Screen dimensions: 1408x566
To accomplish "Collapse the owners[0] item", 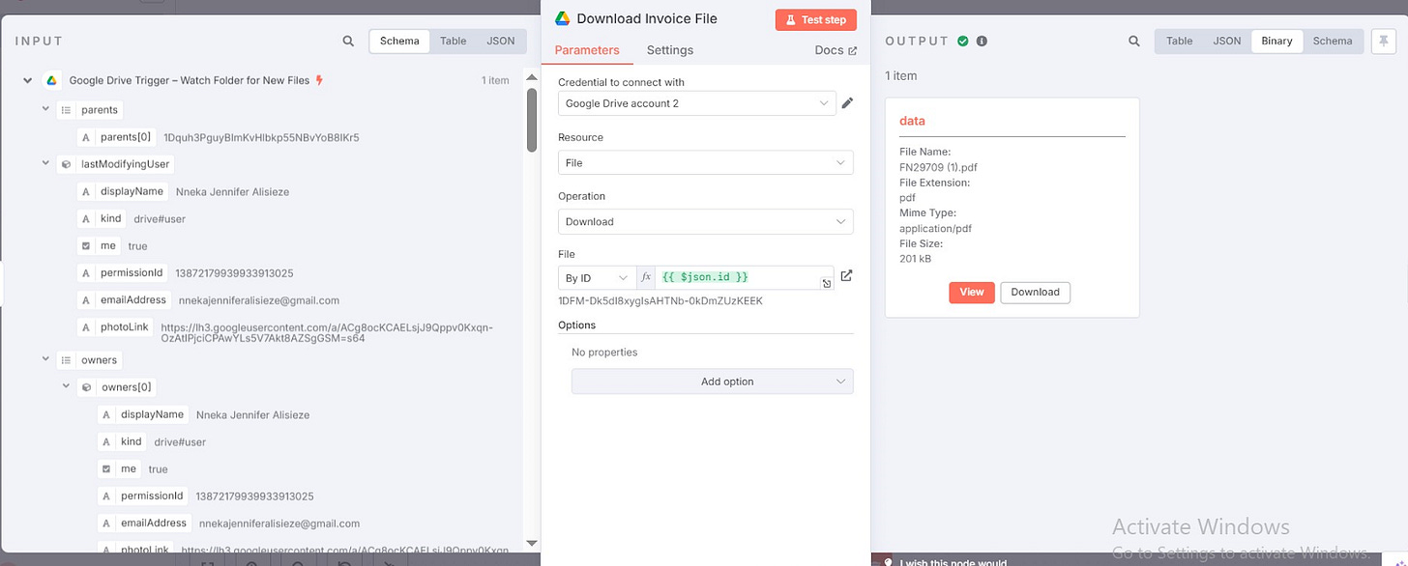I will [x=66, y=387].
